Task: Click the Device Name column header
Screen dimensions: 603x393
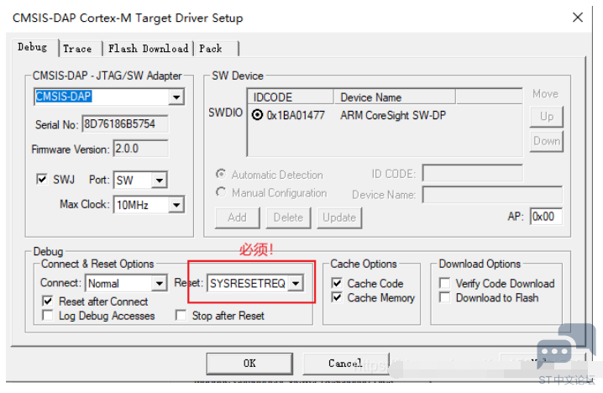Action: click(395, 97)
